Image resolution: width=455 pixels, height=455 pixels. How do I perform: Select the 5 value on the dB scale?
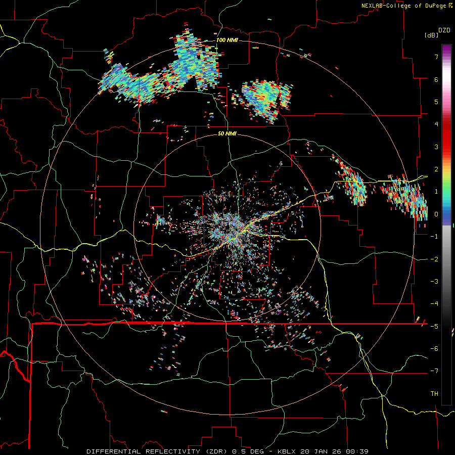(x=436, y=102)
